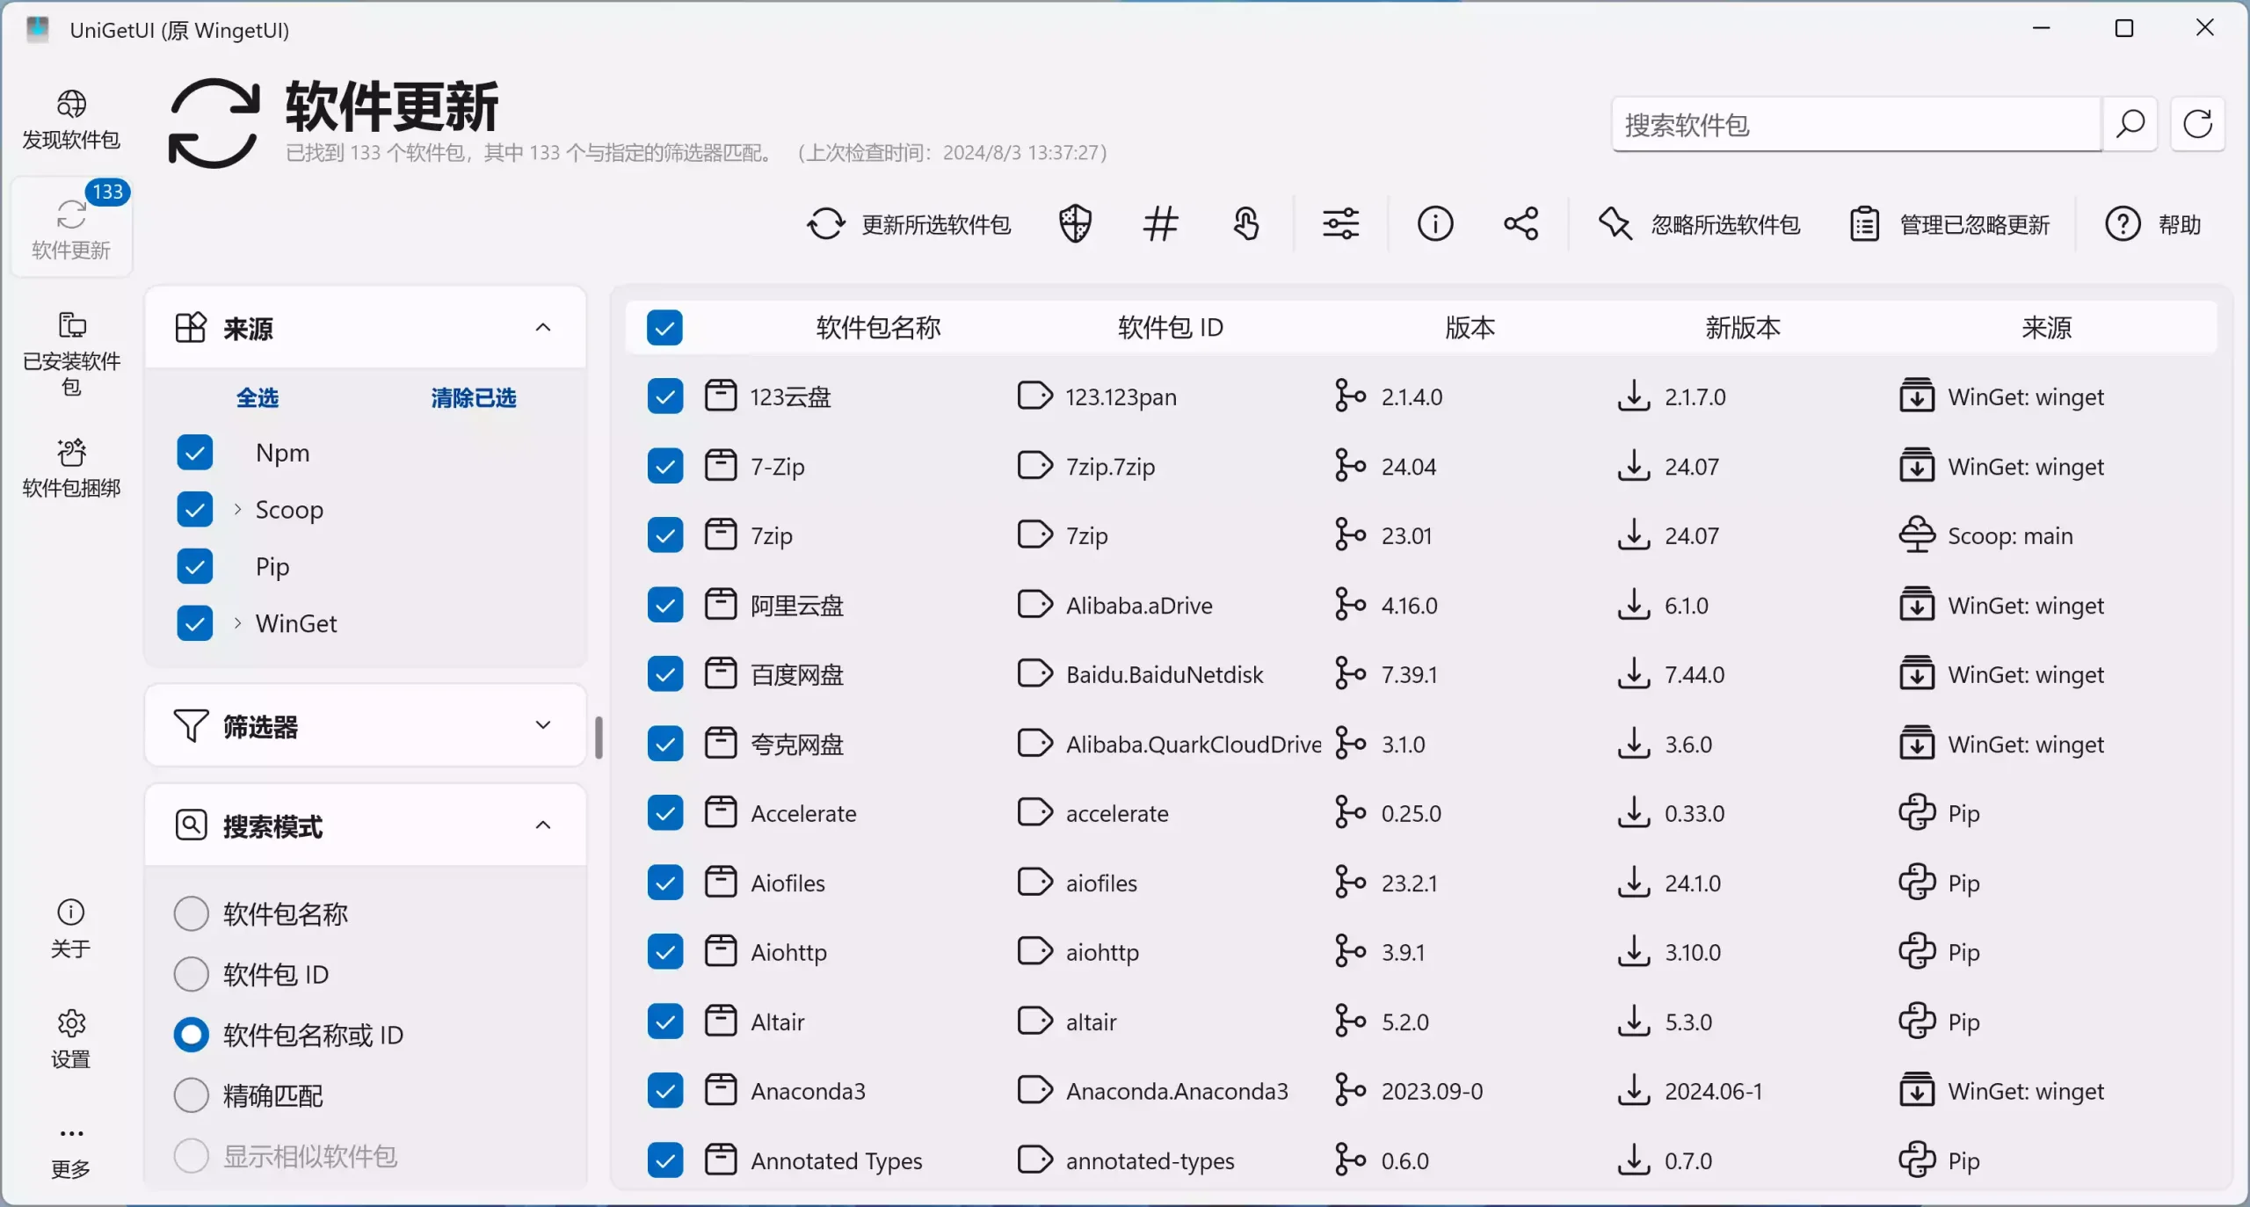Click 更新所选软件包 update selected button
The height and width of the screenshot is (1207, 2250).
point(909,224)
